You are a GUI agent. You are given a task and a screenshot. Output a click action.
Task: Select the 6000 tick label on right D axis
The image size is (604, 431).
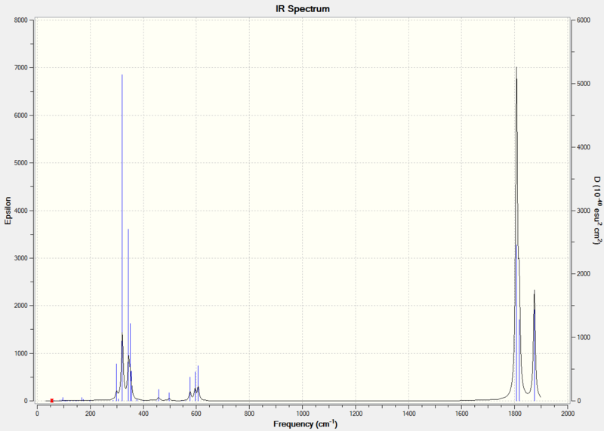coord(584,20)
